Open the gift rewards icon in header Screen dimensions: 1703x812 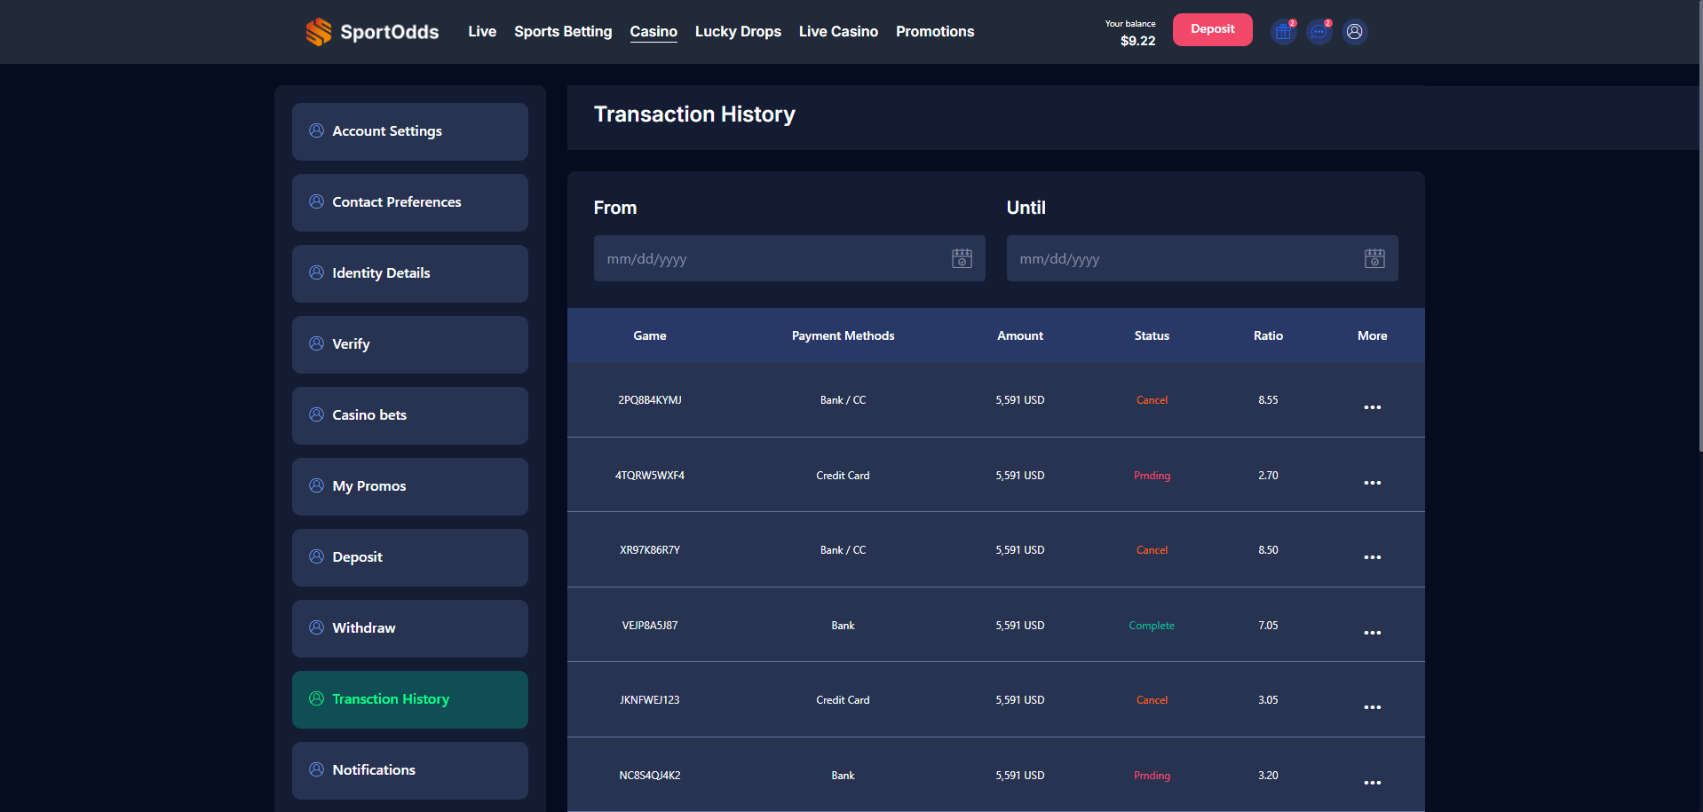point(1283,32)
